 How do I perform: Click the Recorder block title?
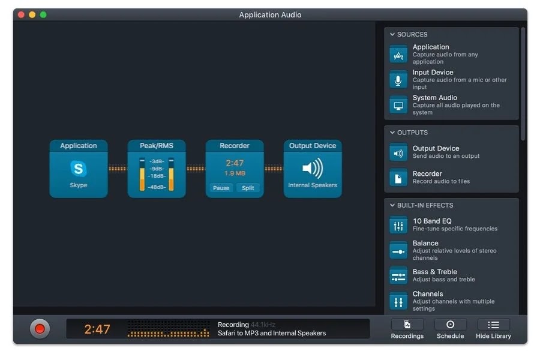point(235,146)
